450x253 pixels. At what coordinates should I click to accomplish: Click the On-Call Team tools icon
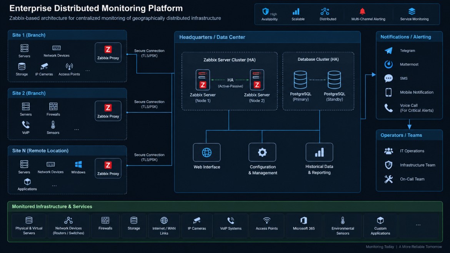388,179
